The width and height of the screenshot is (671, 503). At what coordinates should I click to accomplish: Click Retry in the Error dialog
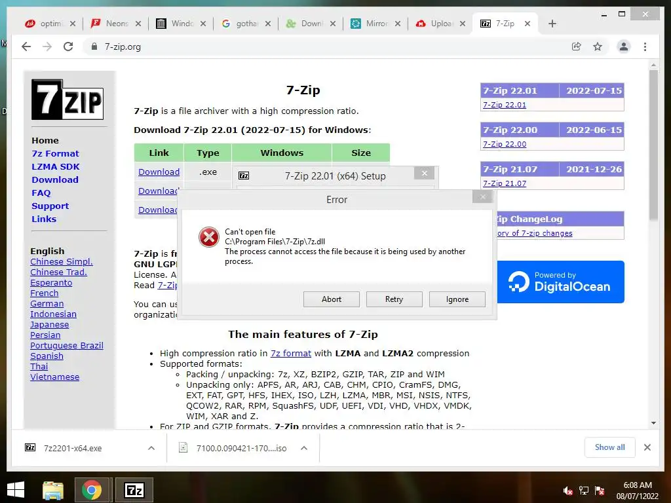point(394,299)
